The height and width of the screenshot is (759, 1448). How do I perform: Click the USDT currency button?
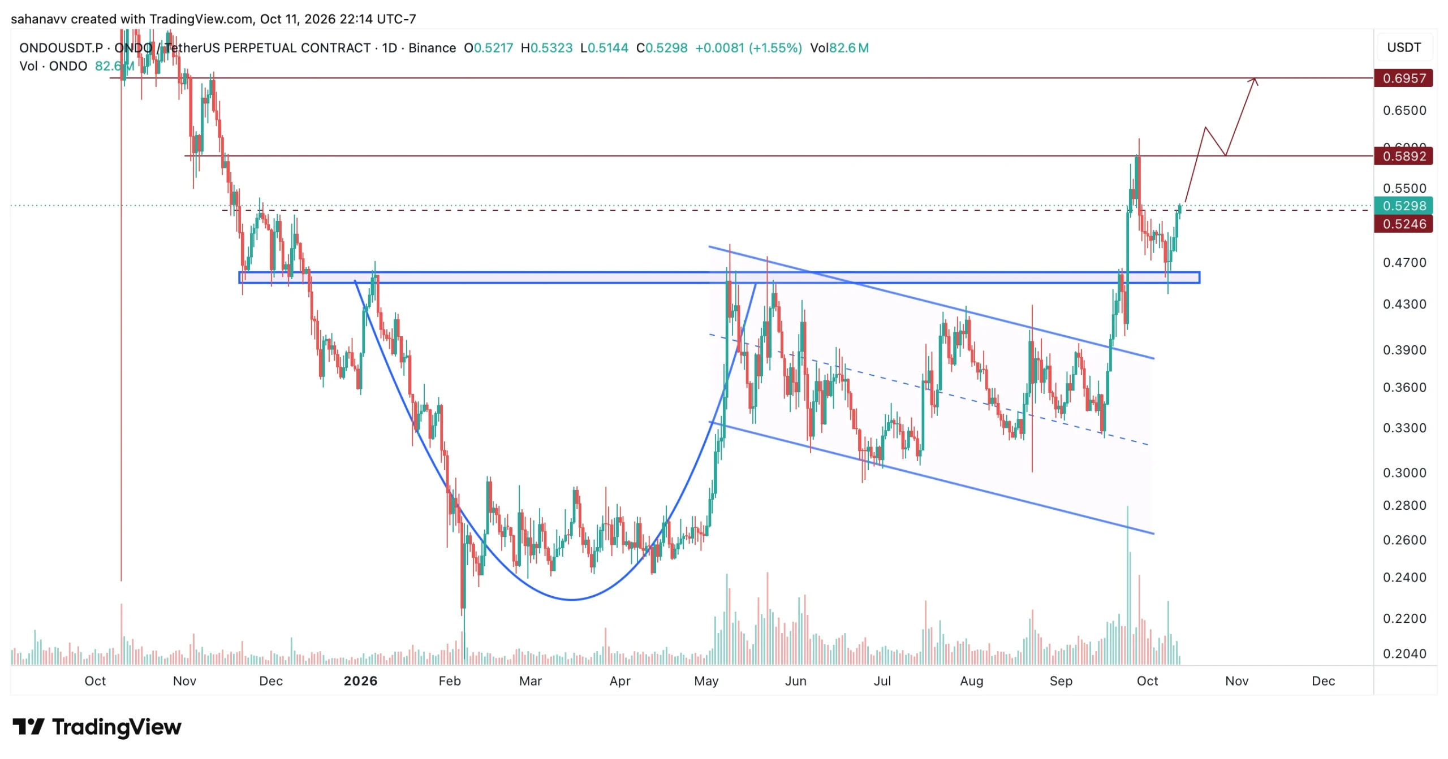1404,47
